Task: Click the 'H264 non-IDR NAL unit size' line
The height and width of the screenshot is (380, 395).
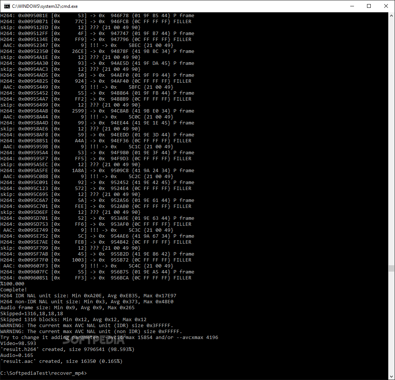Action: (x=87, y=301)
